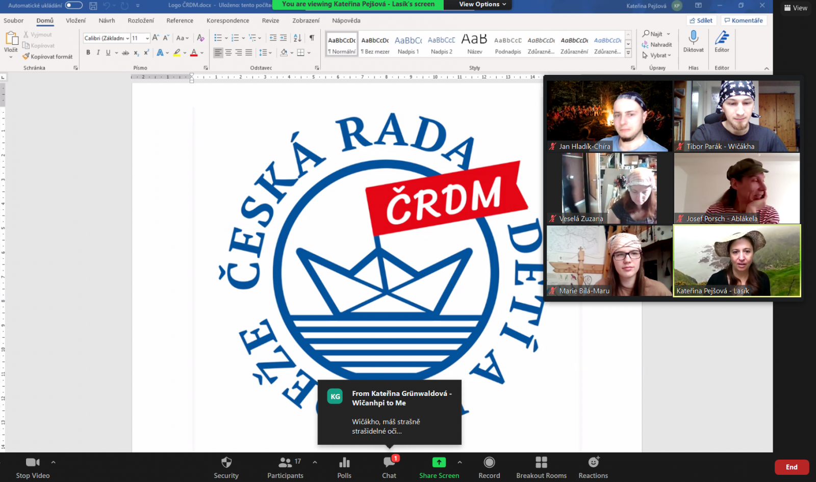Expand Participants options arrow
The width and height of the screenshot is (816, 482).
click(x=315, y=462)
